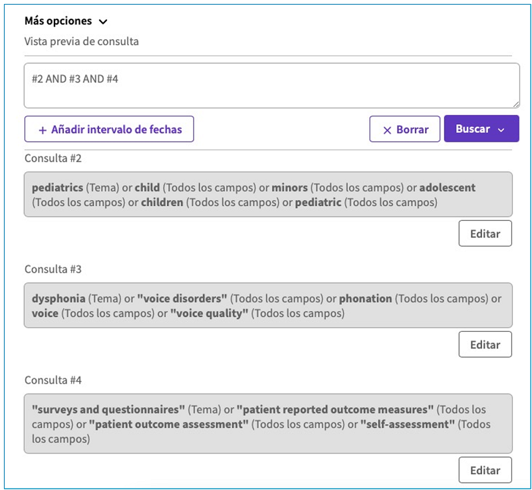The width and height of the screenshot is (532, 490).
Task: Click the "voice quality" term in Consulta #3
Action: pos(209,313)
